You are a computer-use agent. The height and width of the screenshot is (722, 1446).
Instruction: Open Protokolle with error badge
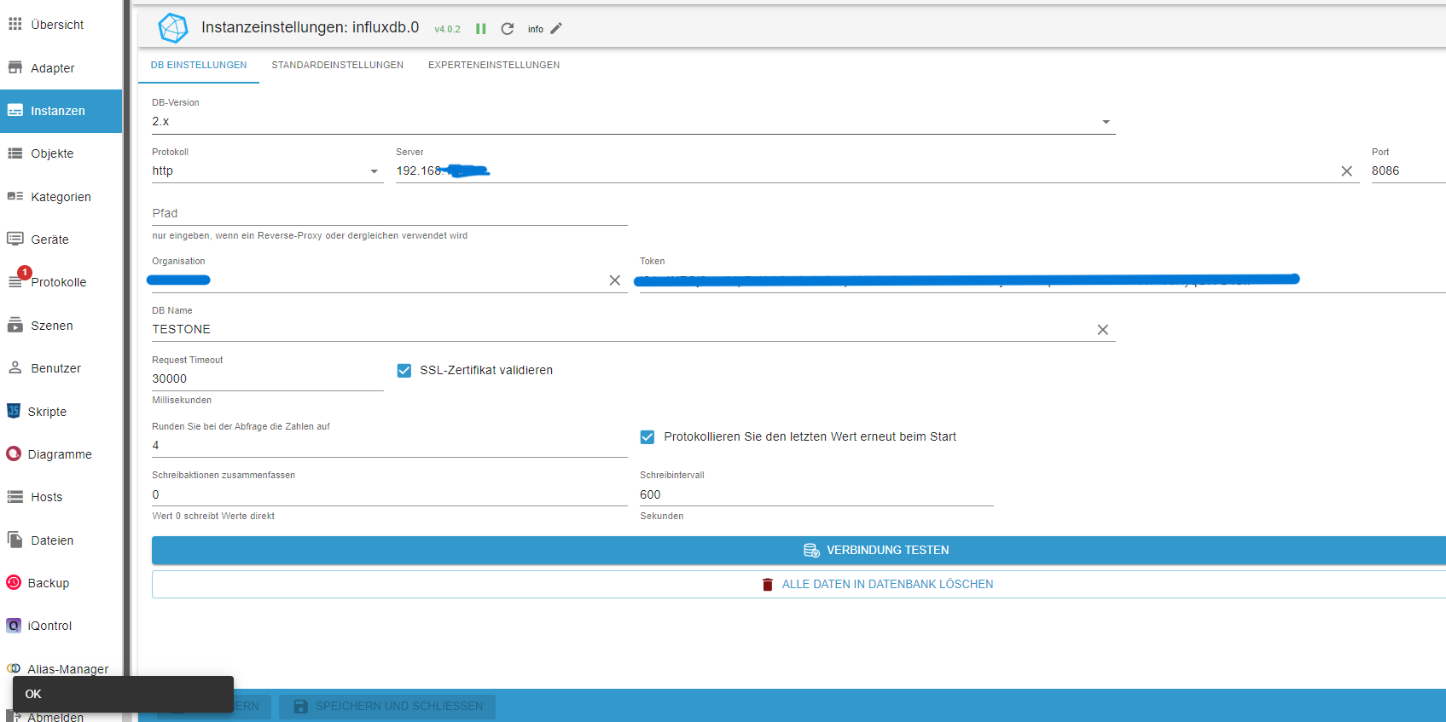61,282
